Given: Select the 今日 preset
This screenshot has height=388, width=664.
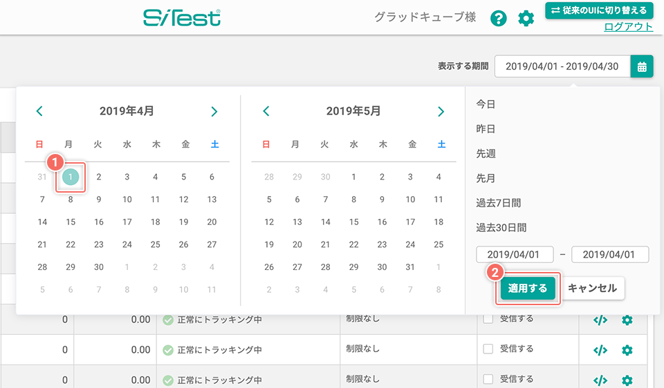Looking at the screenshot, I should [486, 104].
